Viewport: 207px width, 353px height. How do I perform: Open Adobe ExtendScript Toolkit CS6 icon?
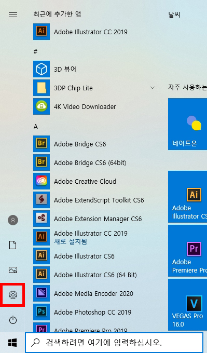42,200
